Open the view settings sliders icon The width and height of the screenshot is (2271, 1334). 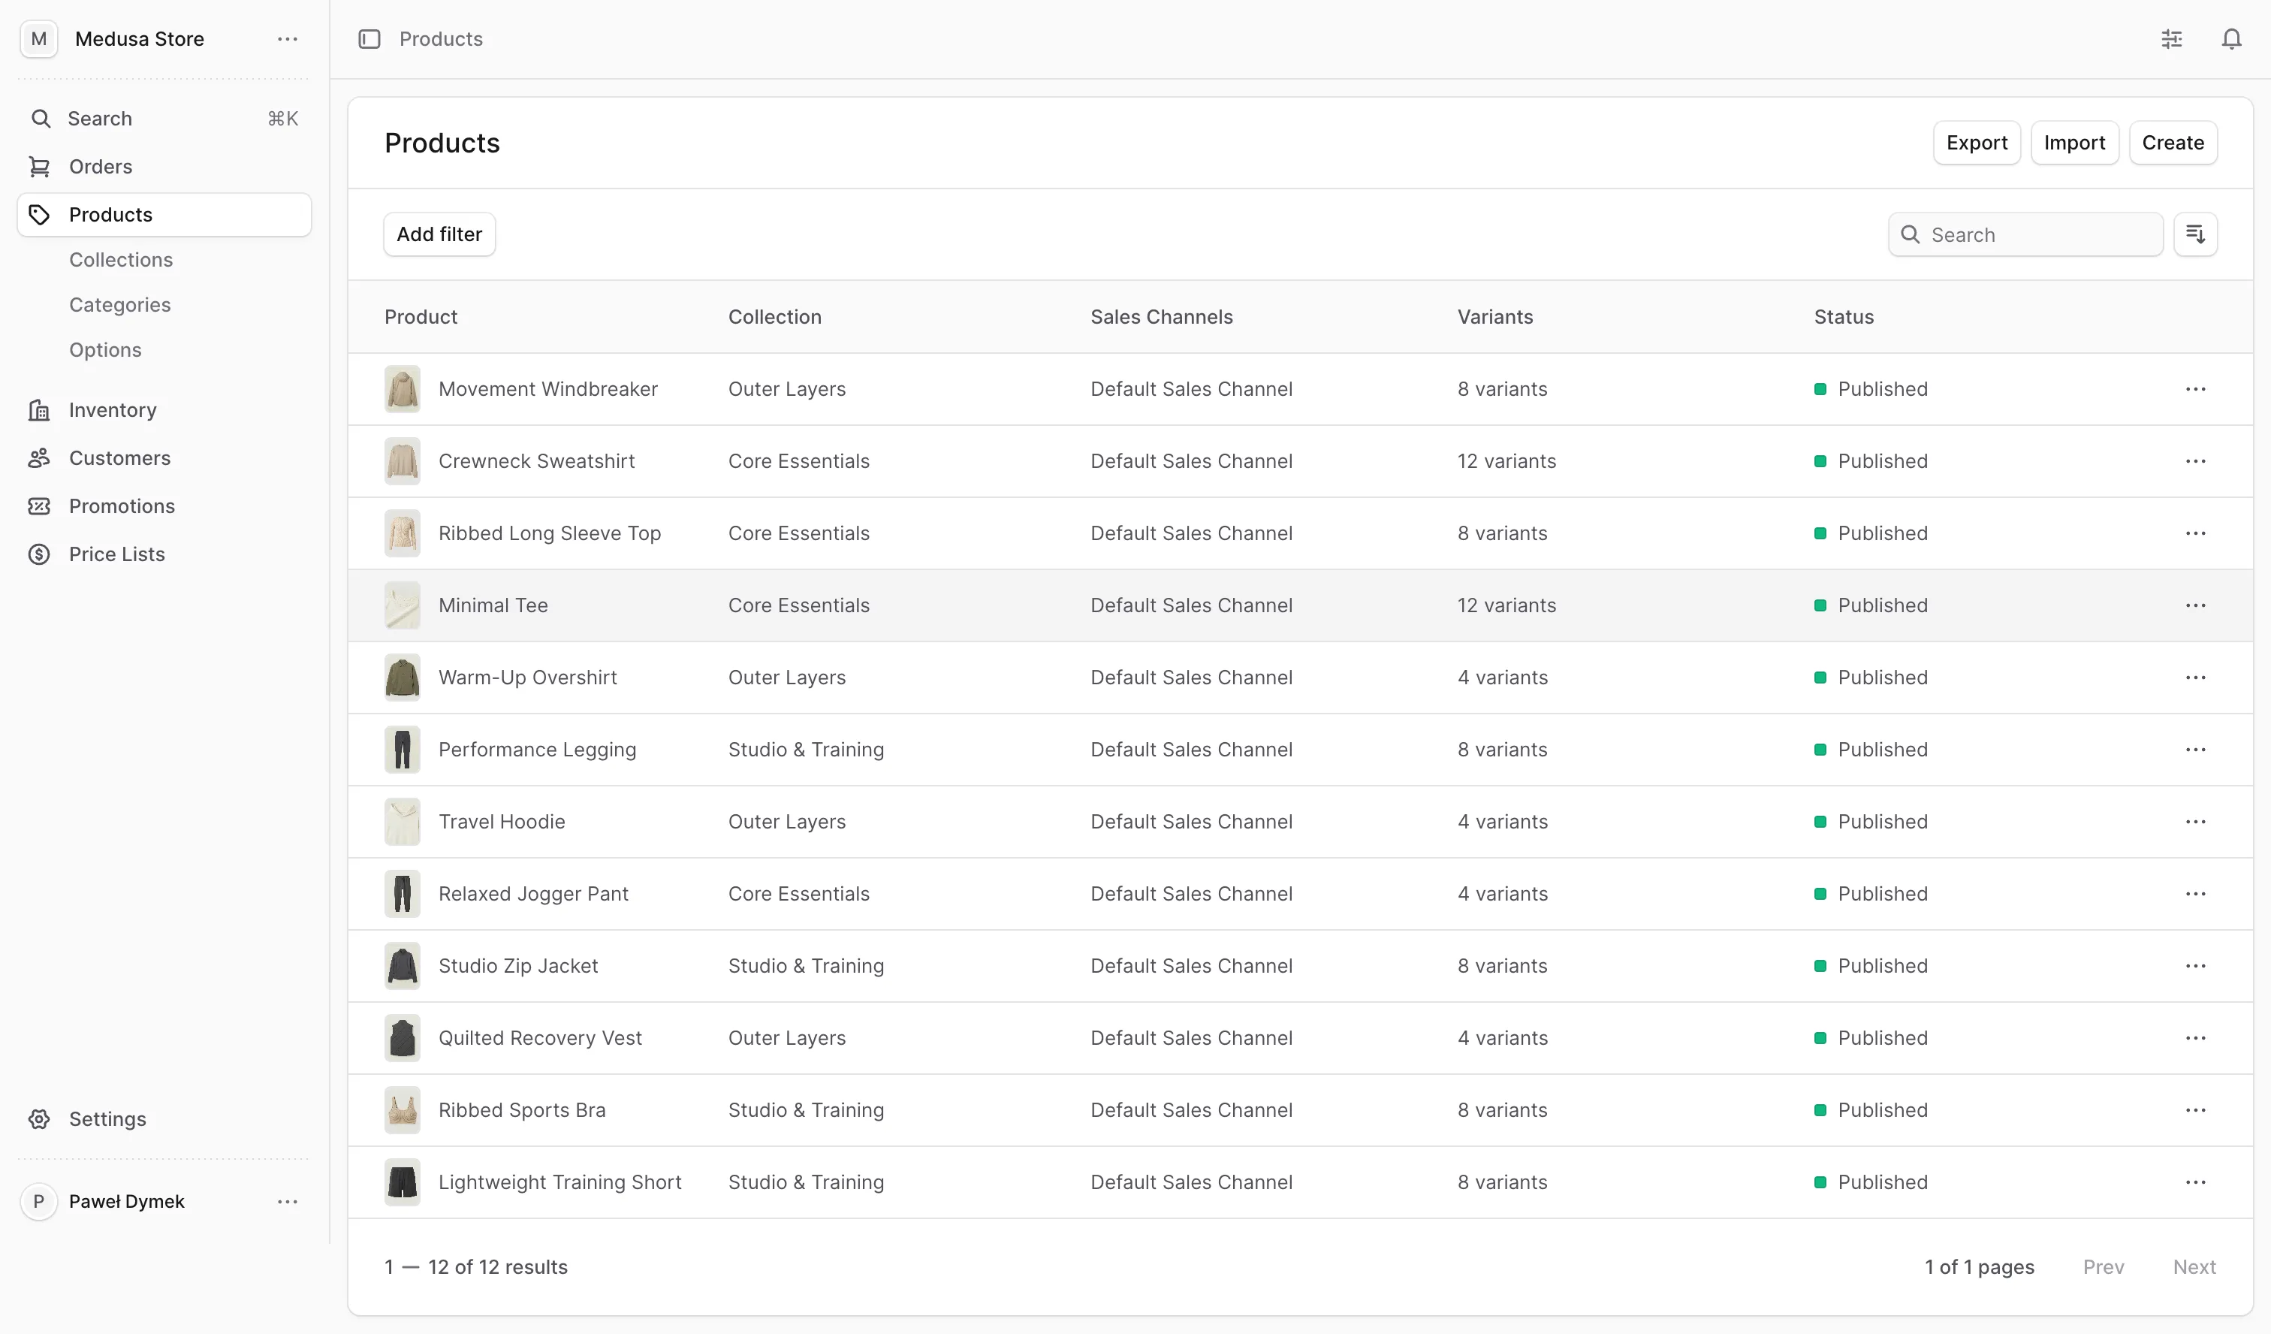2171,39
